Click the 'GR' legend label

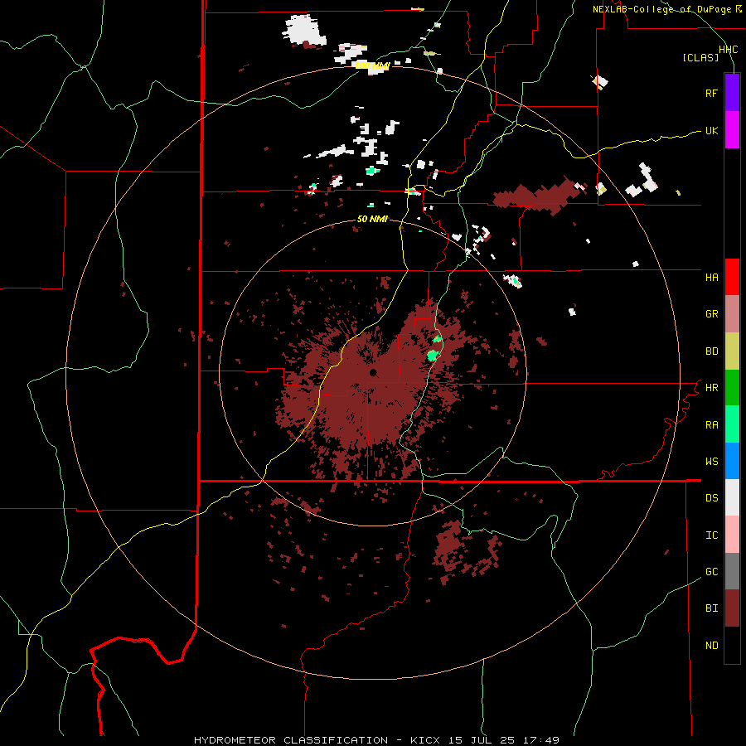click(711, 314)
